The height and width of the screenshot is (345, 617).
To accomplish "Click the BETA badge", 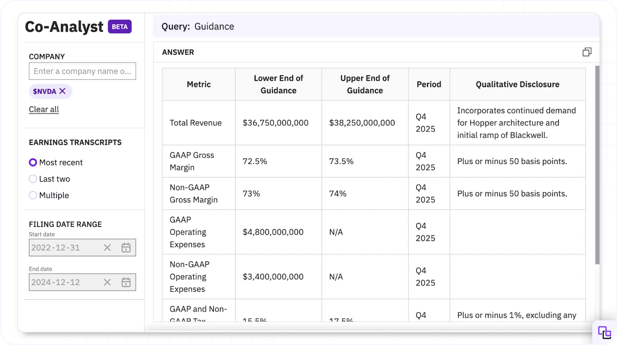I will click(x=120, y=27).
